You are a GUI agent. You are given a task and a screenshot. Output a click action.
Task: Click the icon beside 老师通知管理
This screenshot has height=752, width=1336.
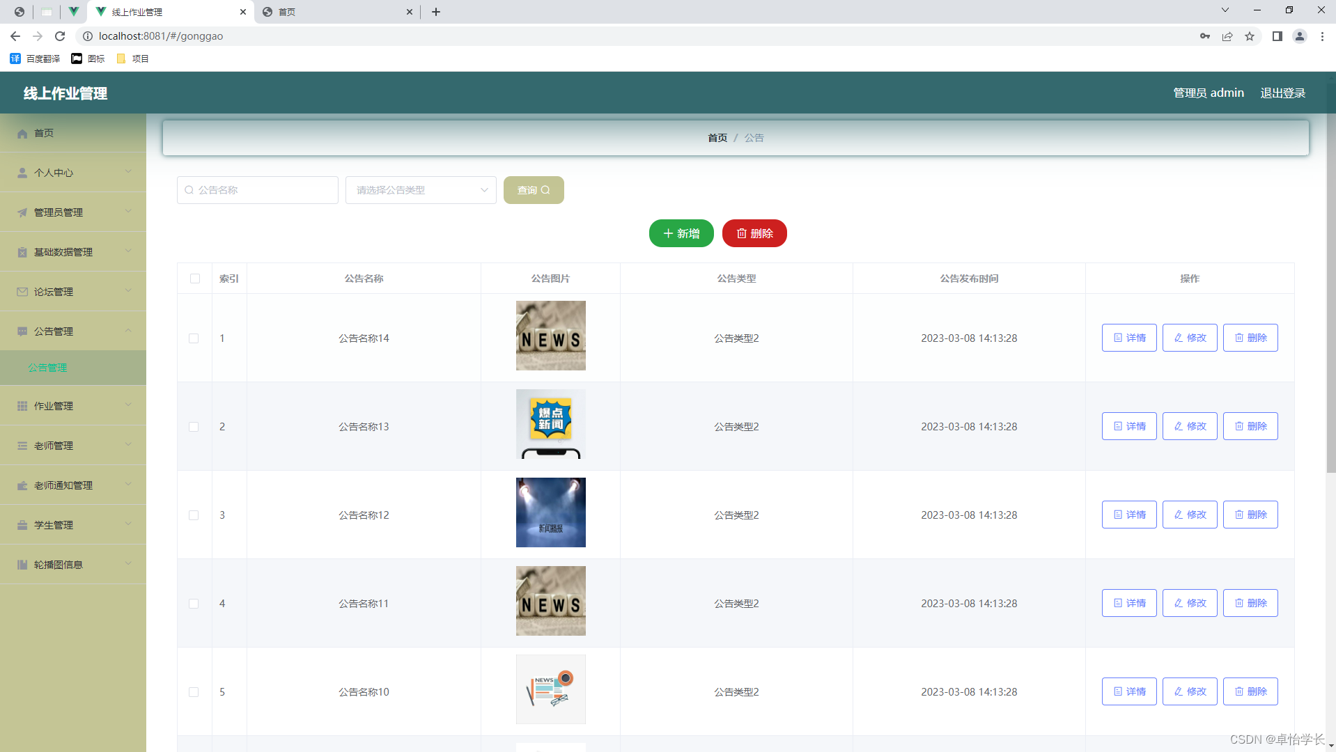pos(22,485)
